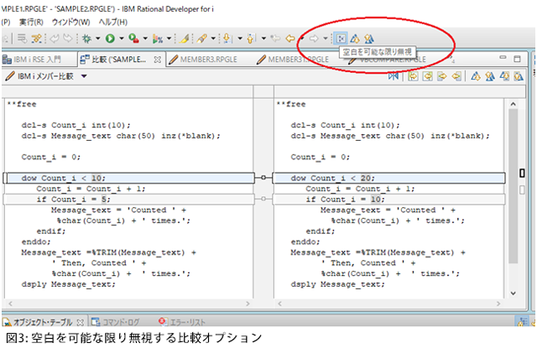Click the connector handle for the if line

[263, 199]
